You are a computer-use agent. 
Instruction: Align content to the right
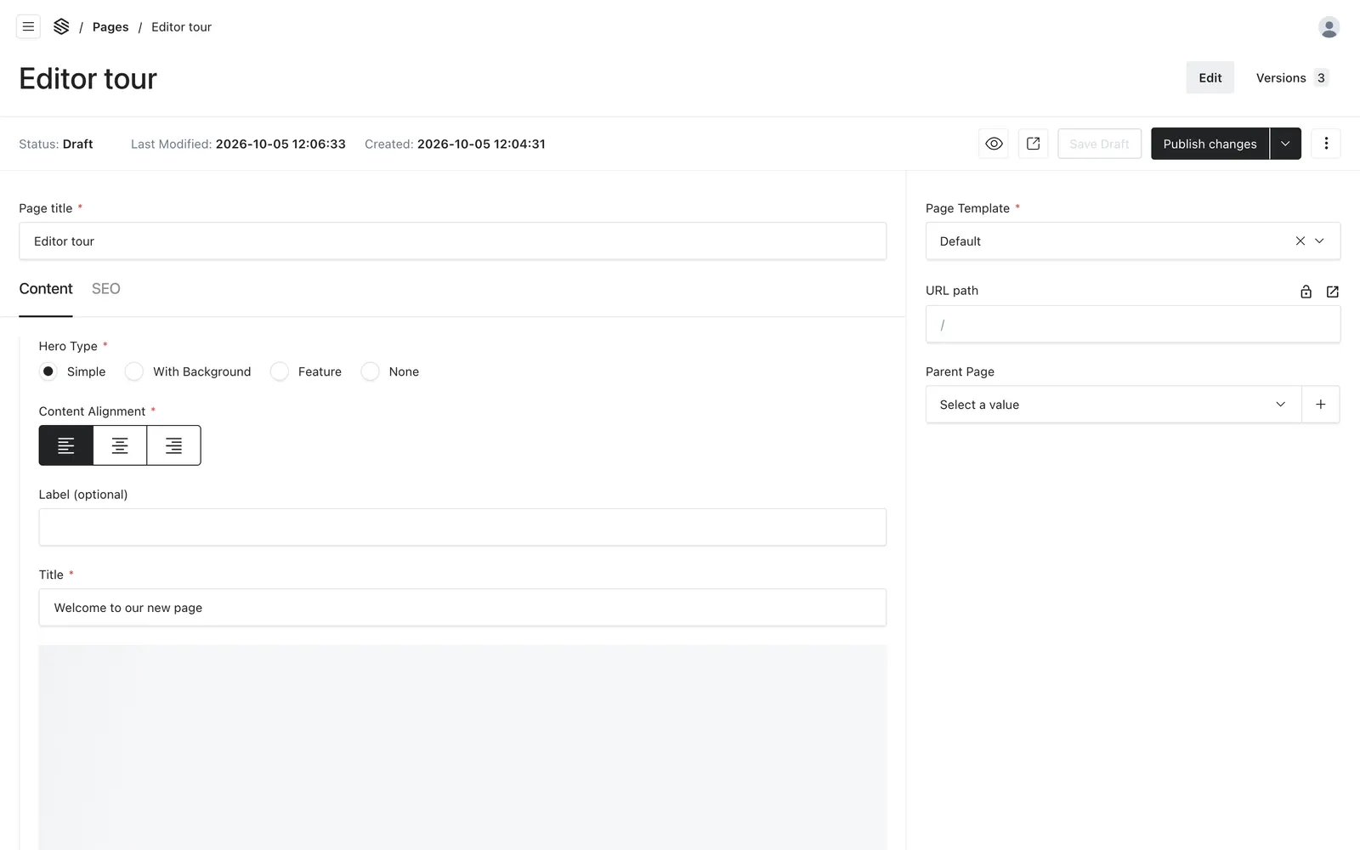173,445
